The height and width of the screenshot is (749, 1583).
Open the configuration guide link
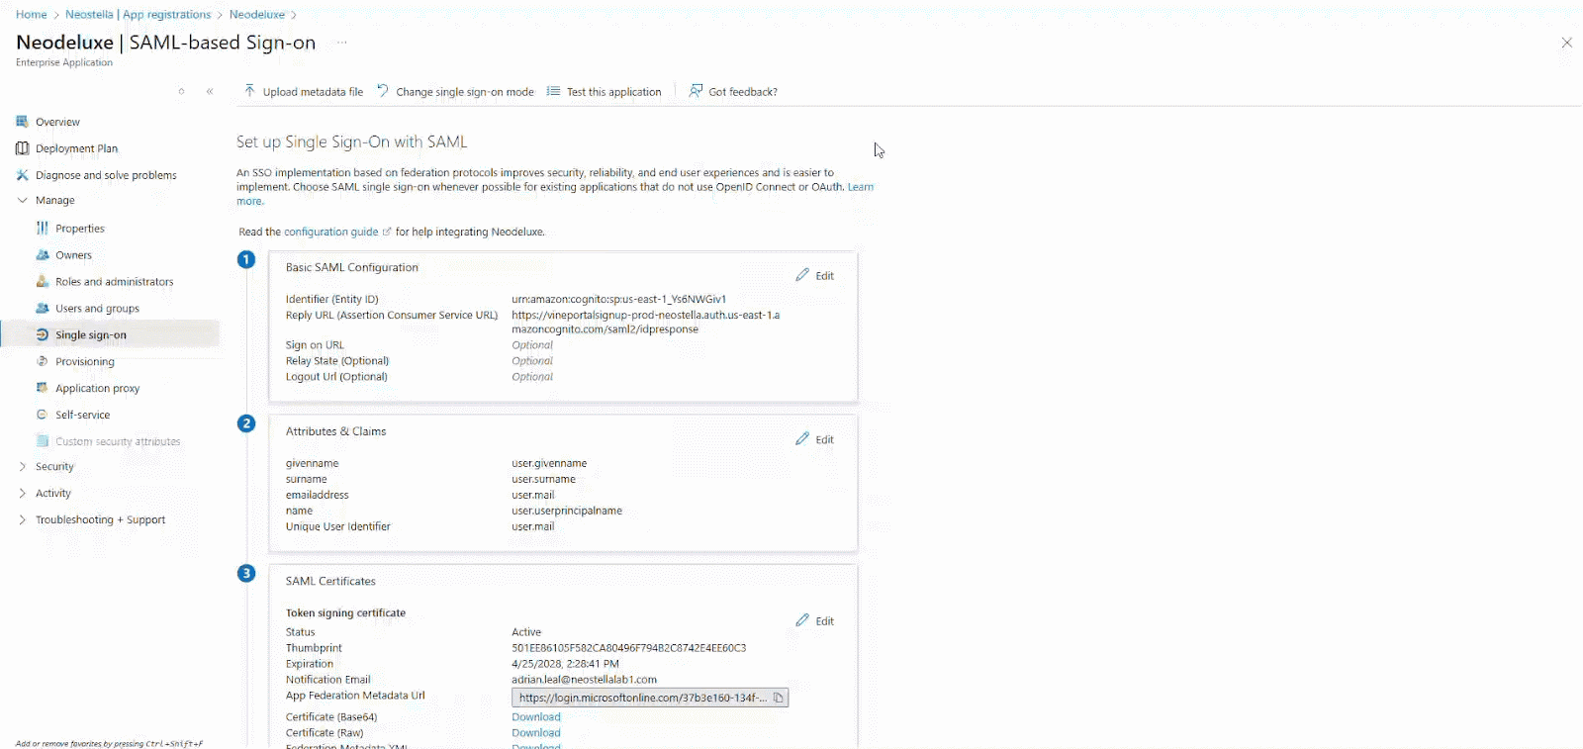click(x=331, y=232)
